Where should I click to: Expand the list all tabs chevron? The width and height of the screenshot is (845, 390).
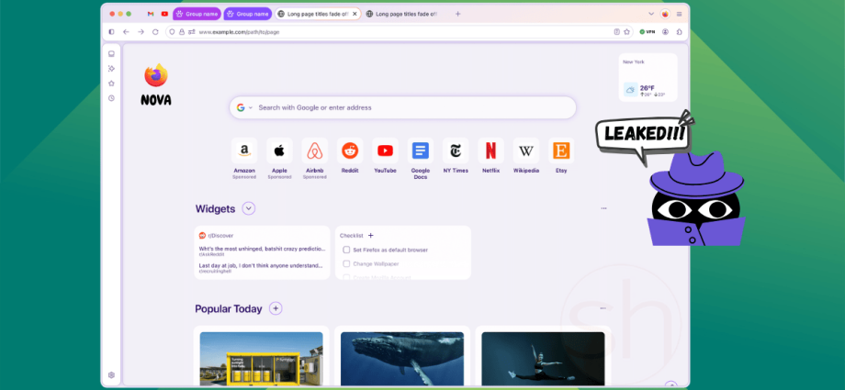pos(651,14)
